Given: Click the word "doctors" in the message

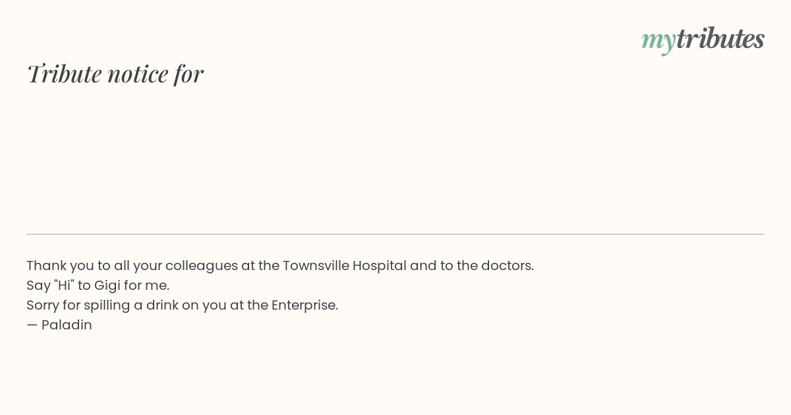Looking at the screenshot, I should [506, 265].
